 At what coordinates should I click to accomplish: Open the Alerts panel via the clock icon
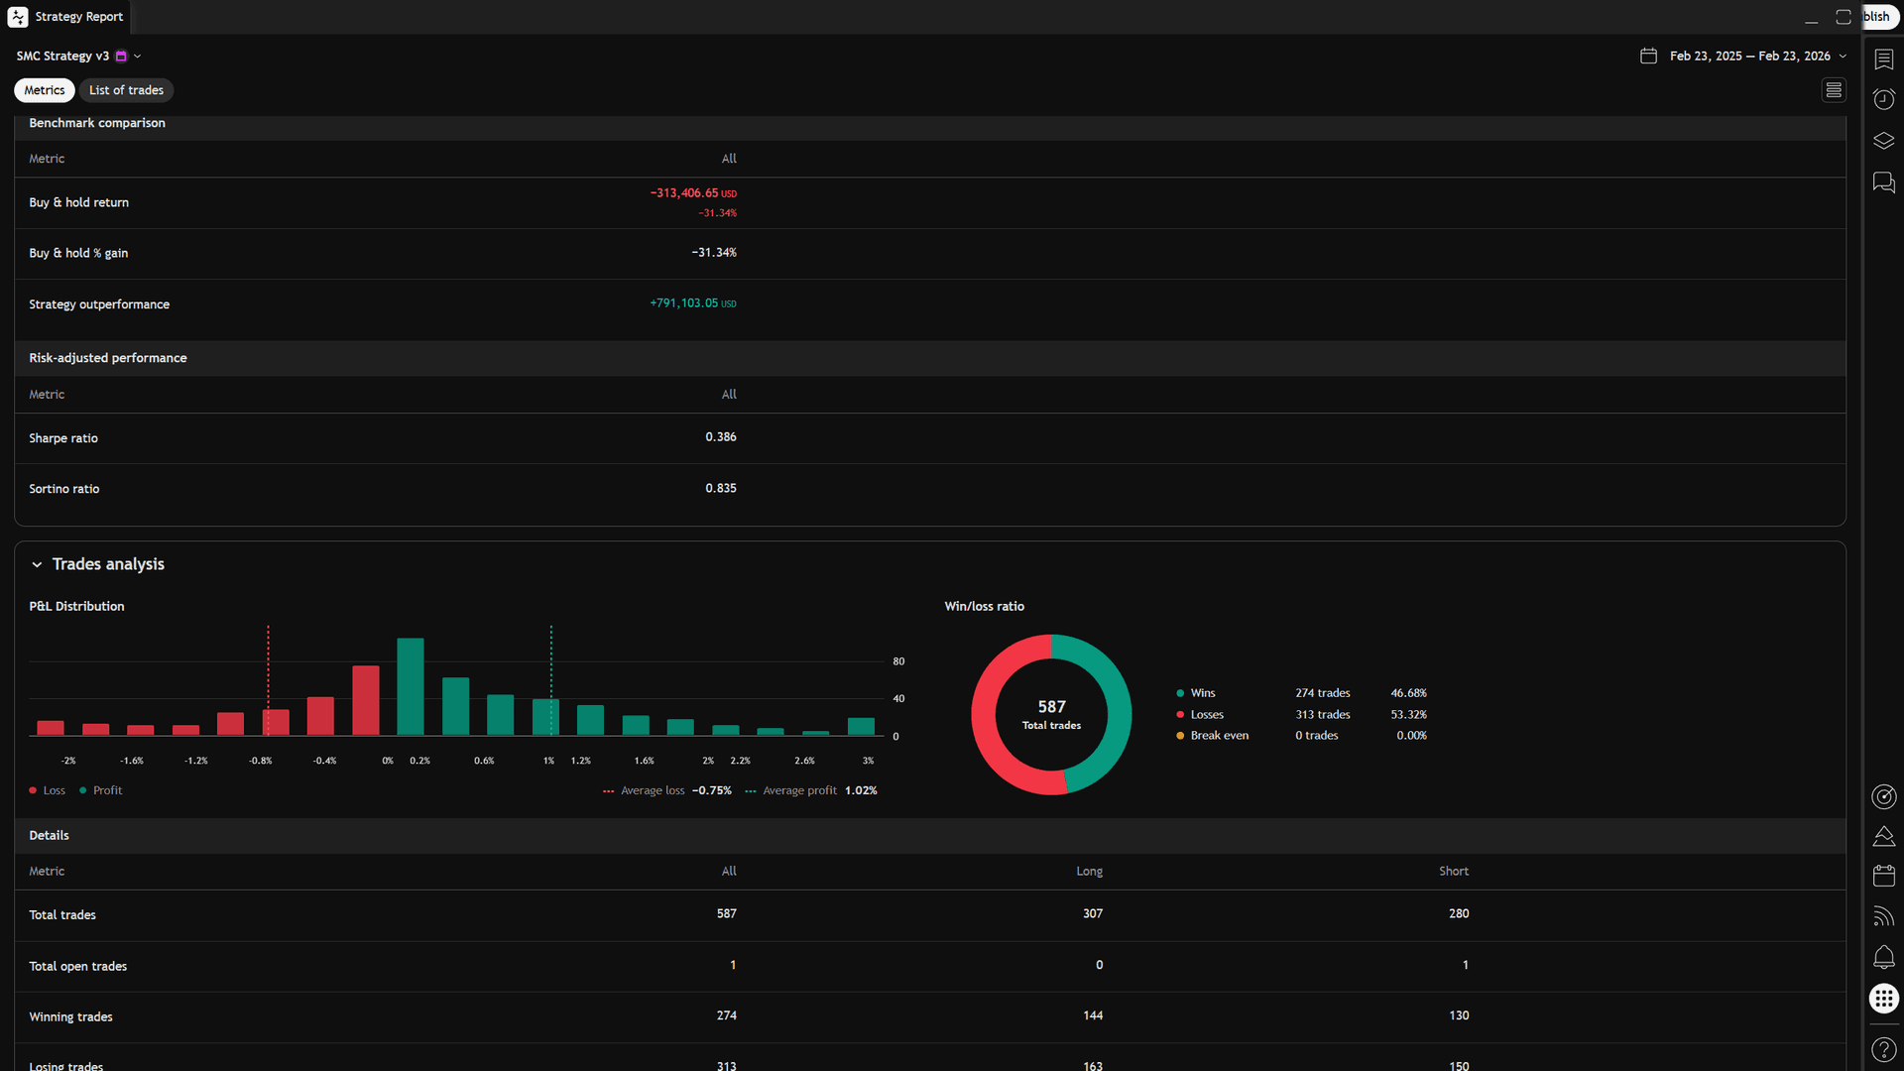(x=1883, y=99)
